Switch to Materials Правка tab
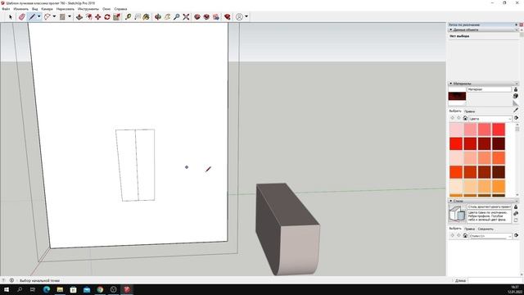This screenshot has width=524, height=295. [469, 111]
